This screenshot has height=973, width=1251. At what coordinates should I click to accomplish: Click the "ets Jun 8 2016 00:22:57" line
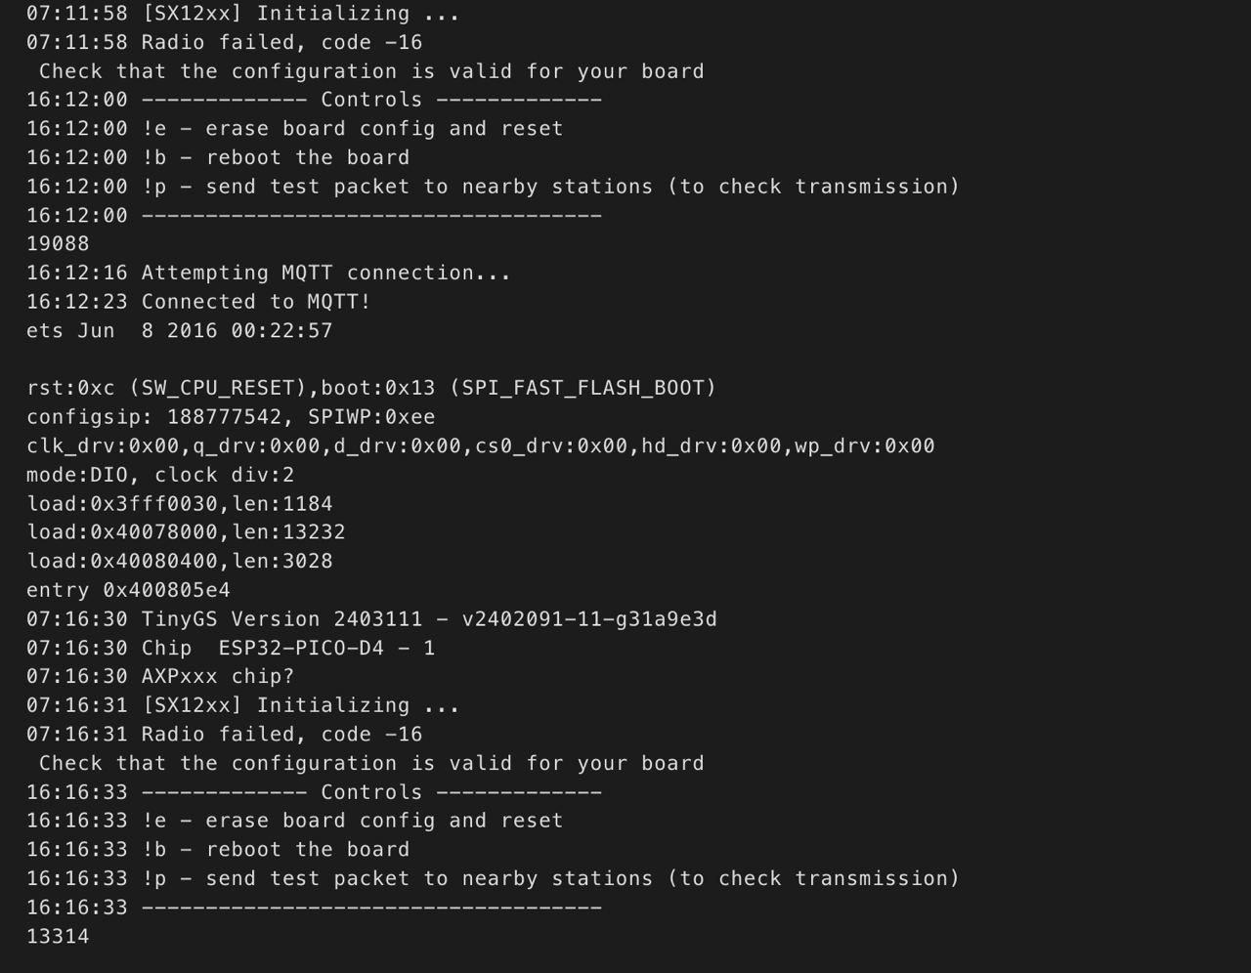180,331
